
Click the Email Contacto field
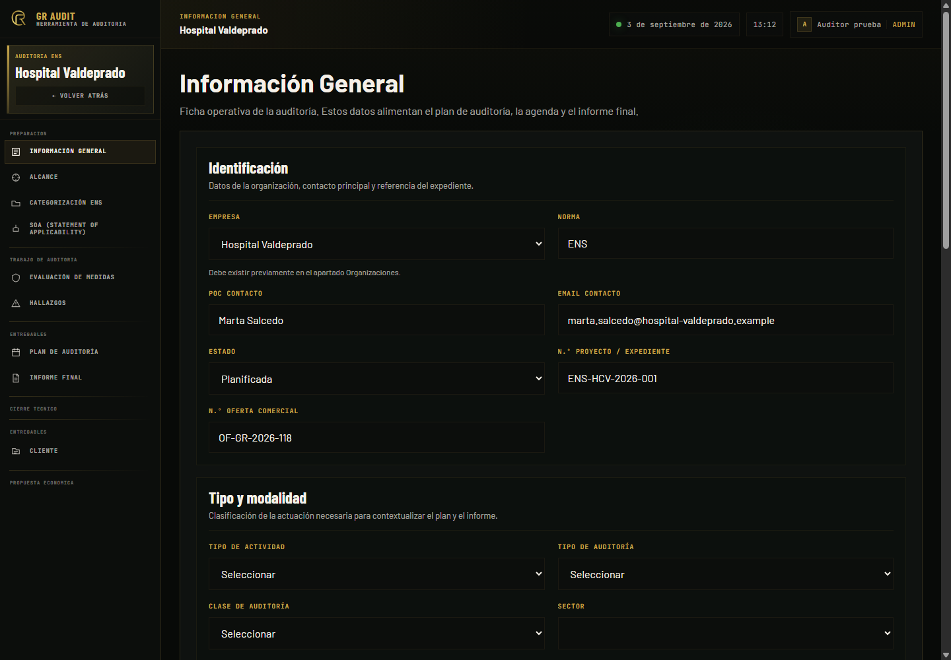click(725, 320)
